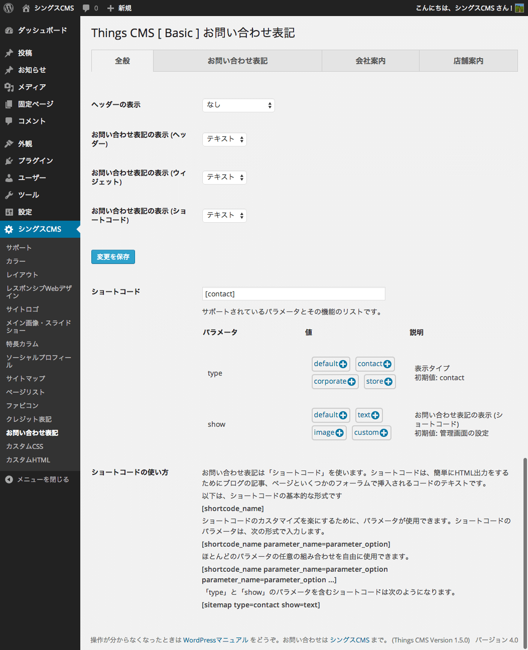Viewport: 528px width, 650px height.
Task: Click the コメント bubble icon in the sidebar
Action: 9,121
